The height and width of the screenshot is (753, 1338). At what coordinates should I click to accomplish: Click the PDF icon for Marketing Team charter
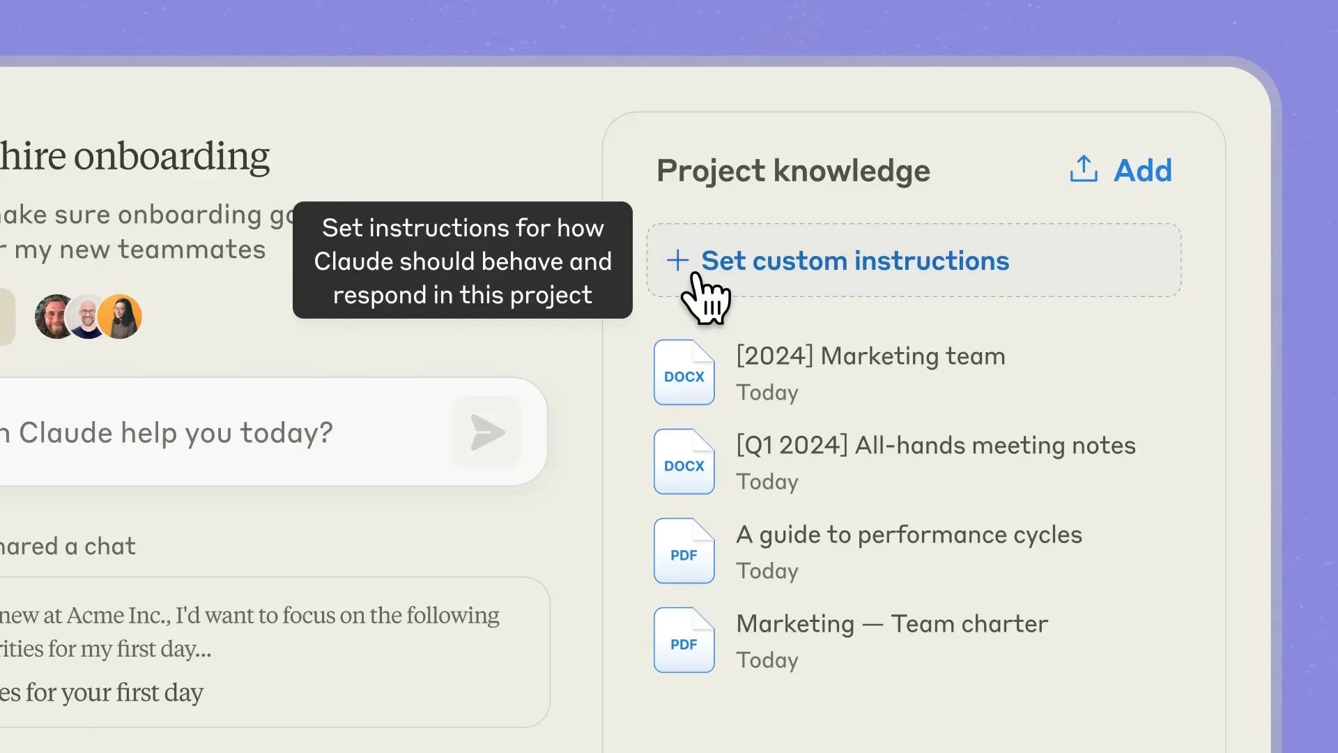(x=684, y=640)
